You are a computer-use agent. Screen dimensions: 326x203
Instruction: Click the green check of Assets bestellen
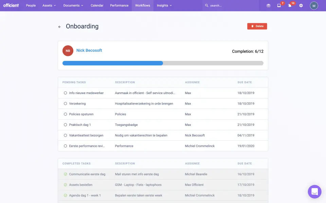pos(65,185)
